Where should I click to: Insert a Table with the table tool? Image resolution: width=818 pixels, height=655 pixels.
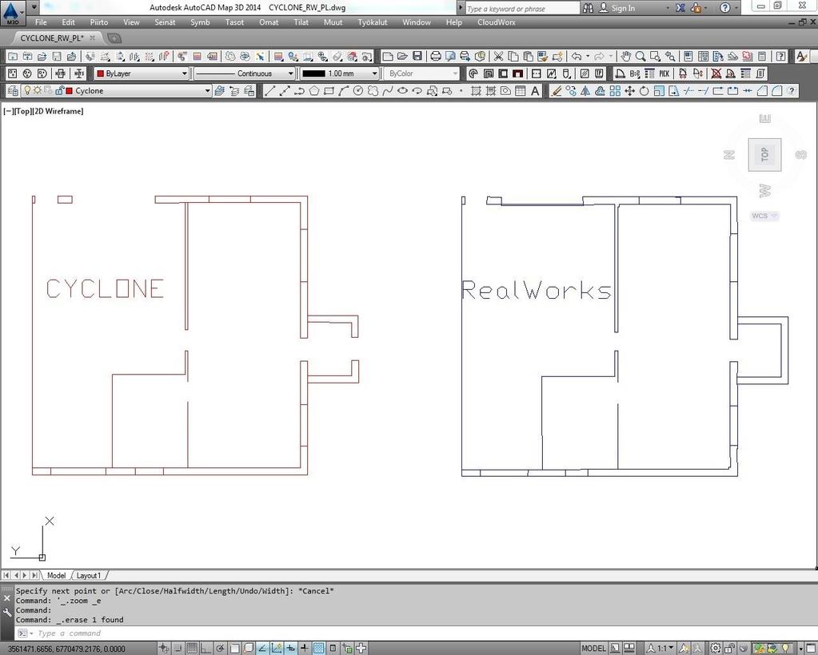click(520, 91)
